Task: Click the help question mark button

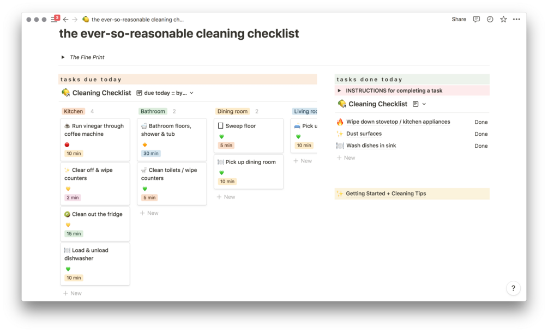Action: 513,288
